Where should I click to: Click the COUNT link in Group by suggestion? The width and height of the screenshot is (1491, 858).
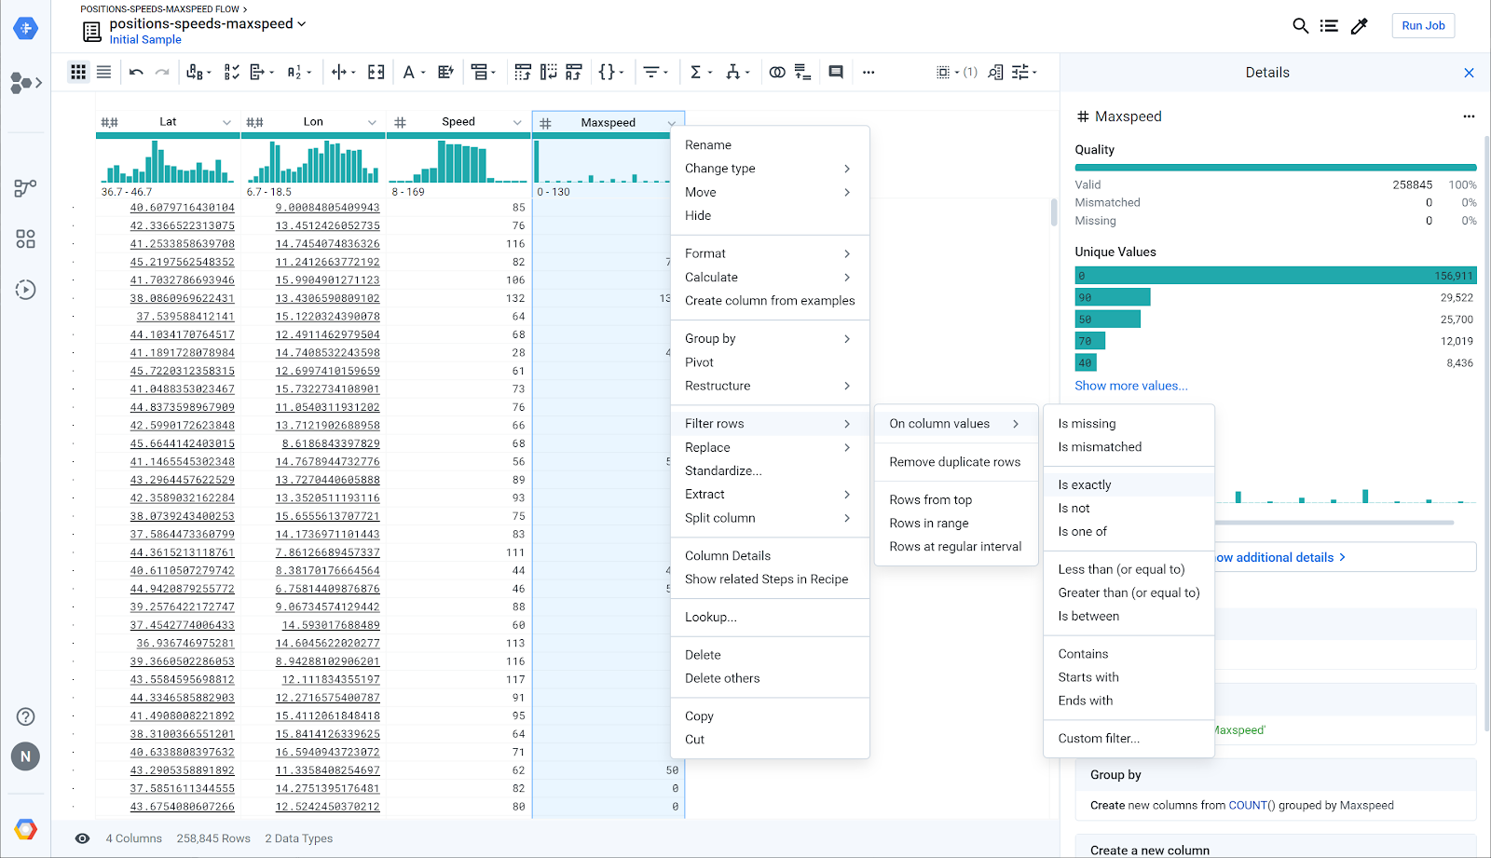(x=1247, y=806)
